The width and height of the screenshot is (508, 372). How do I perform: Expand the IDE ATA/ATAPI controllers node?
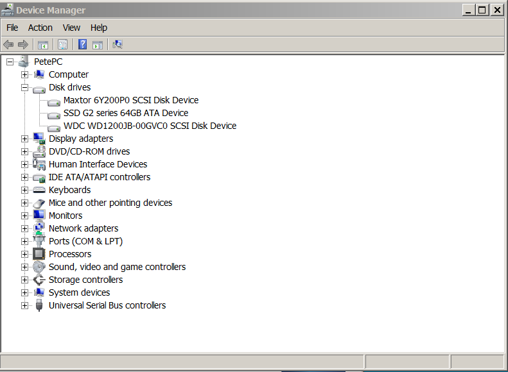tap(24, 177)
